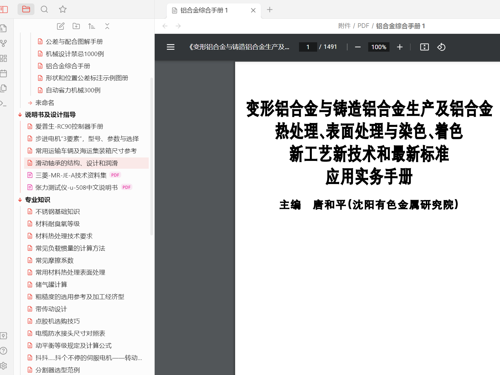Open 粗糙度的选用参考及加工经济型 note

coord(80,297)
